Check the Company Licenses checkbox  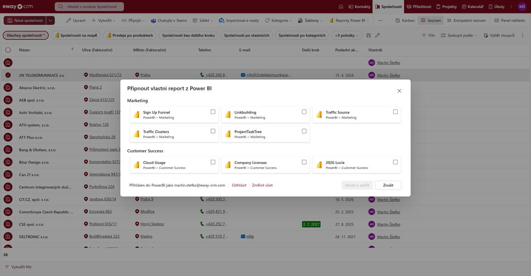(x=304, y=162)
